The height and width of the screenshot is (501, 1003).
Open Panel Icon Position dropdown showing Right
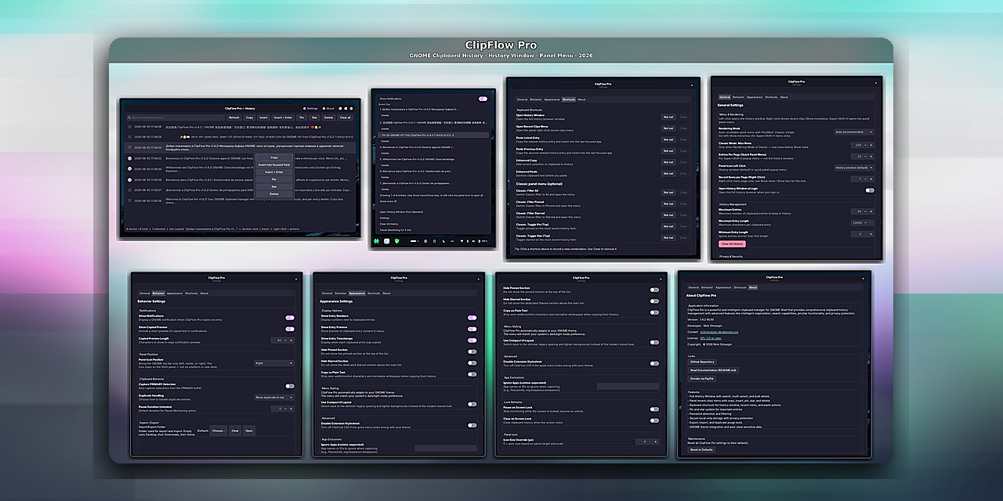(x=274, y=363)
